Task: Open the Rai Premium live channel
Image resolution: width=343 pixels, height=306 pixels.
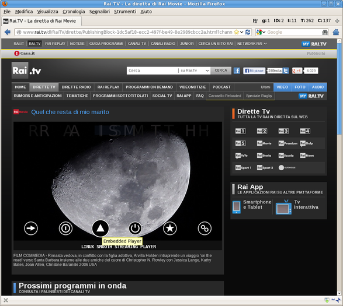Action: coord(288,143)
